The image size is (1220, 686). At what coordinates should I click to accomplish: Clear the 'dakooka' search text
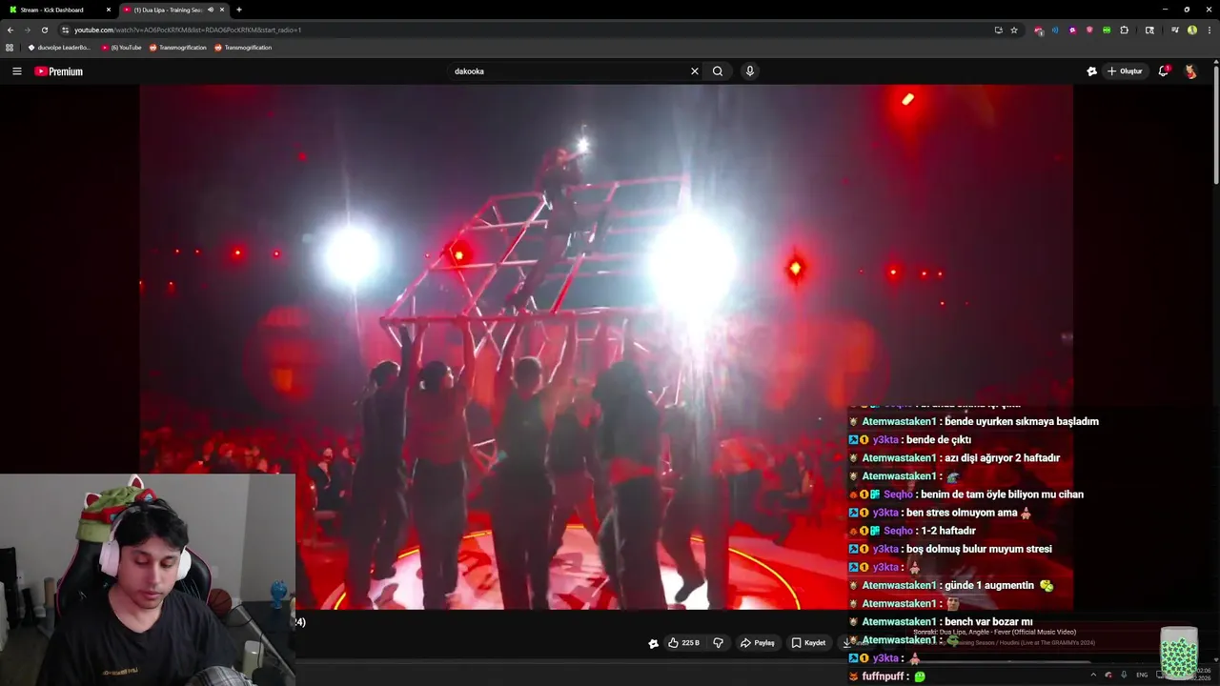click(694, 71)
